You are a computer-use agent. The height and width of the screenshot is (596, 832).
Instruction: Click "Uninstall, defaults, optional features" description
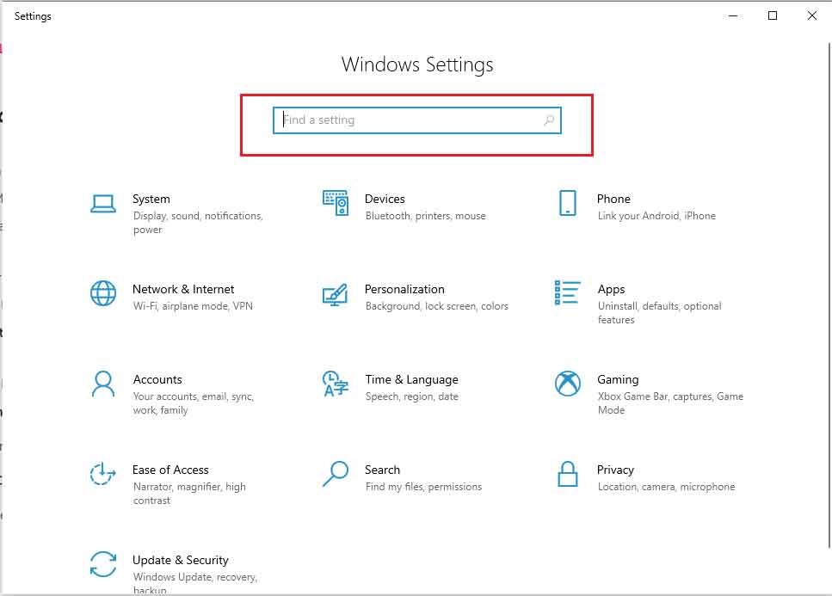click(660, 313)
